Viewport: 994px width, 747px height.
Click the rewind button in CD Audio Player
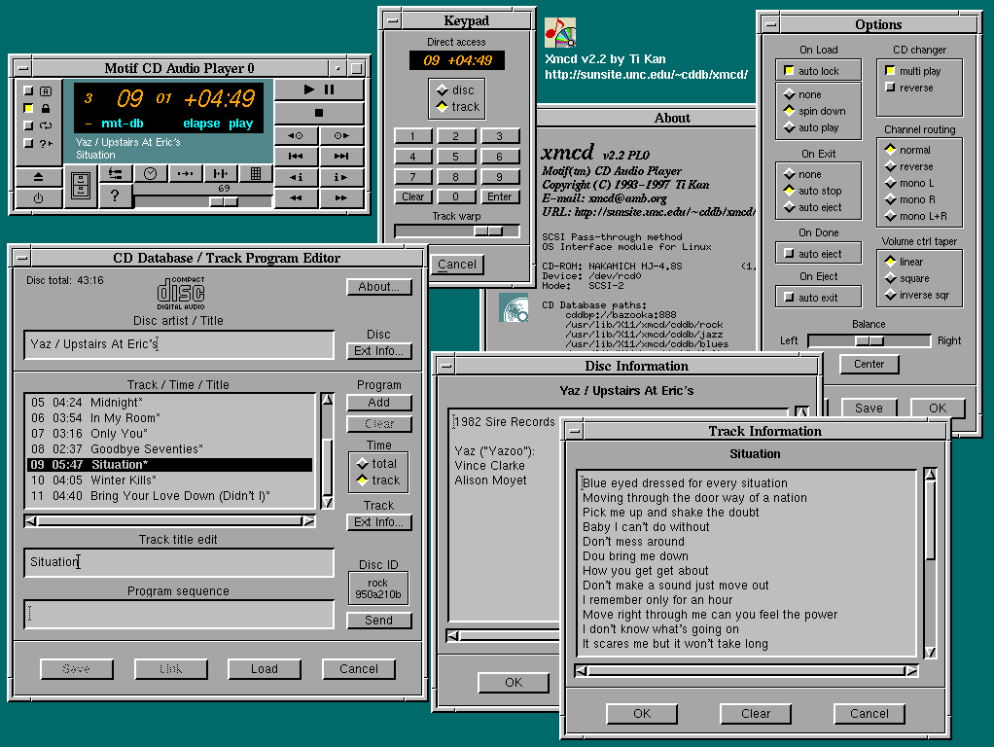point(296,197)
